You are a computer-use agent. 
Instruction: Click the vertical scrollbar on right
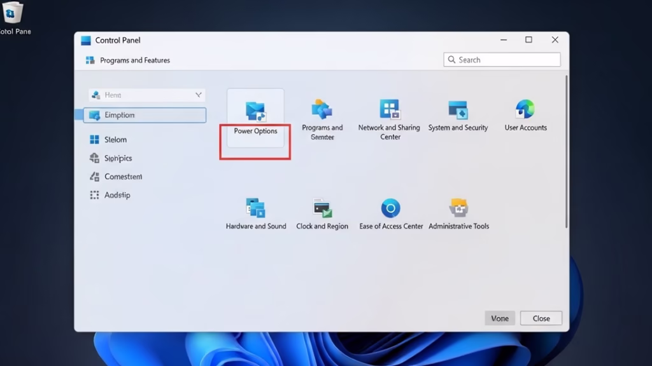pyautogui.click(x=566, y=152)
